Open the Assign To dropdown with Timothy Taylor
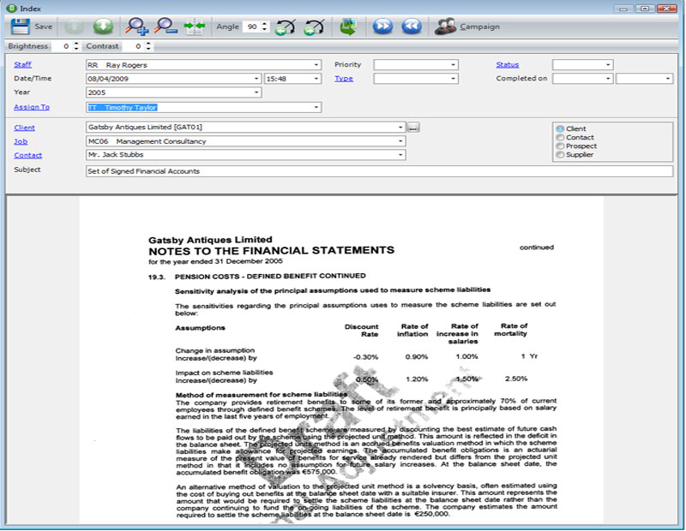Screen dimensions: 686x531 pos(316,108)
